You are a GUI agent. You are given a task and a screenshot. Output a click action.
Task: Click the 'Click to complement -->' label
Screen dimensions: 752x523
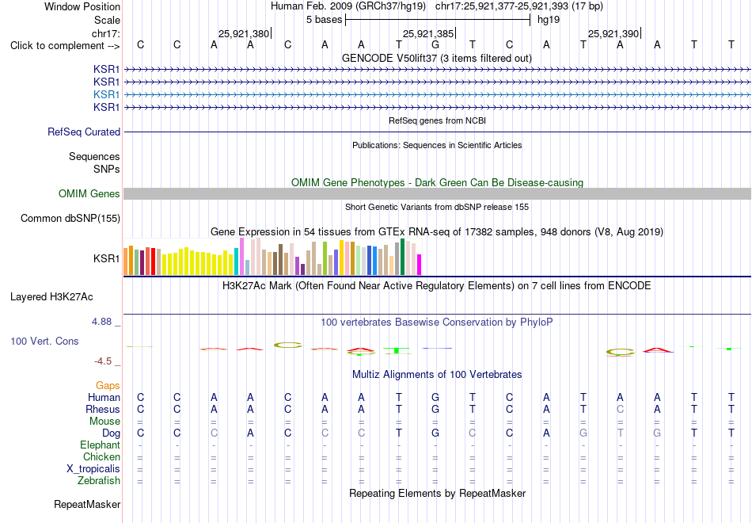point(65,46)
